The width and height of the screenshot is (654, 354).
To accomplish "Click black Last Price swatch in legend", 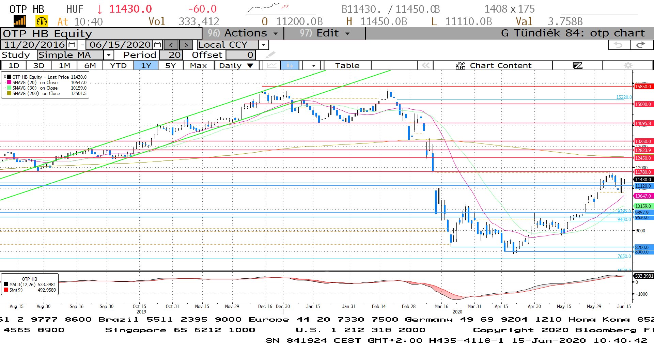I will 9,77.
